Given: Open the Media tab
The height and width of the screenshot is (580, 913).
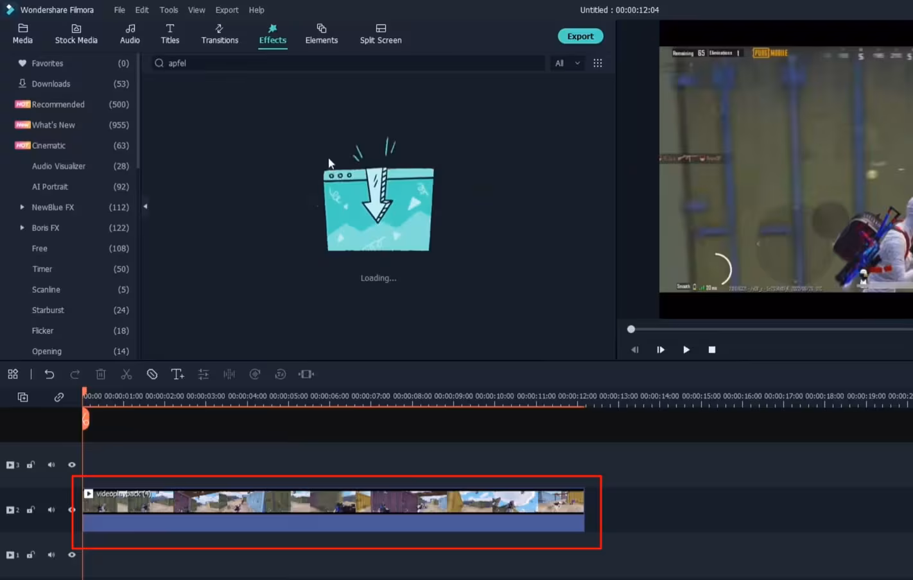Looking at the screenshot, I should coord(22,34).
